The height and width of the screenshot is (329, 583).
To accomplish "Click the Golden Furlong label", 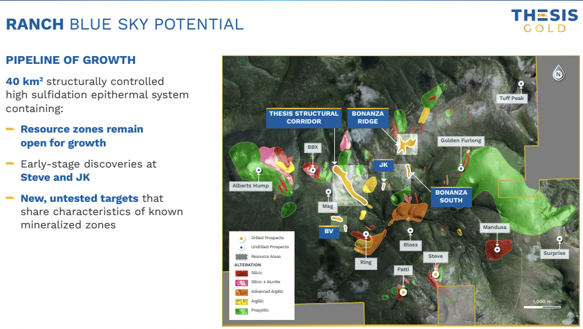I will pos(461,141).
